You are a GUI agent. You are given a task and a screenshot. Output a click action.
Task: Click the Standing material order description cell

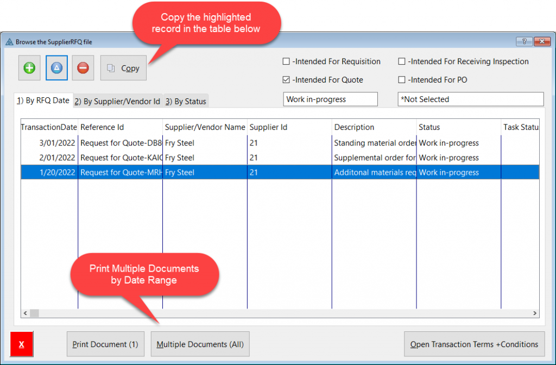[375, 143]
